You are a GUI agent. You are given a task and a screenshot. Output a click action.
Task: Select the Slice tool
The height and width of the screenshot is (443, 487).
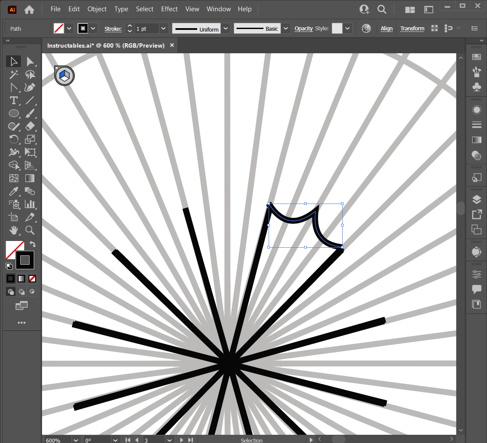pos(30,217)
